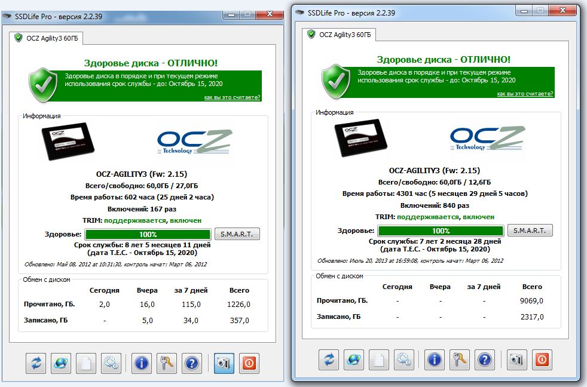The width and height of the screenshot is (587, 387).
Task: Select the OCZ Agility3 60ГБ tab in left window
Action: [46, 38]
